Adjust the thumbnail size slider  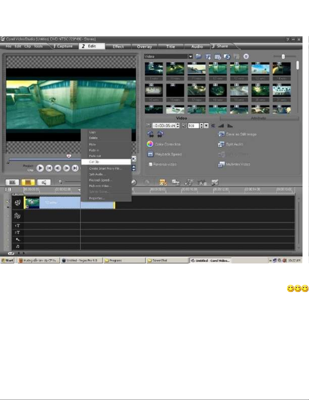click(283, 57)
